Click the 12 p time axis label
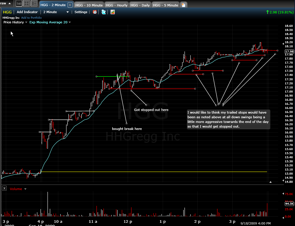The image size is (295, 226). point(128,222)
